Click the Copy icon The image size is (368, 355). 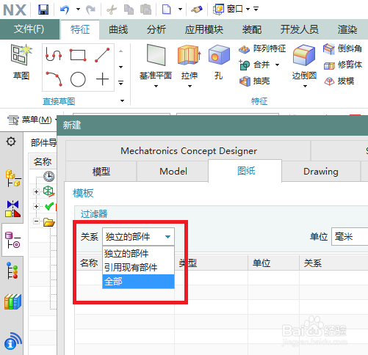[129, 10]
